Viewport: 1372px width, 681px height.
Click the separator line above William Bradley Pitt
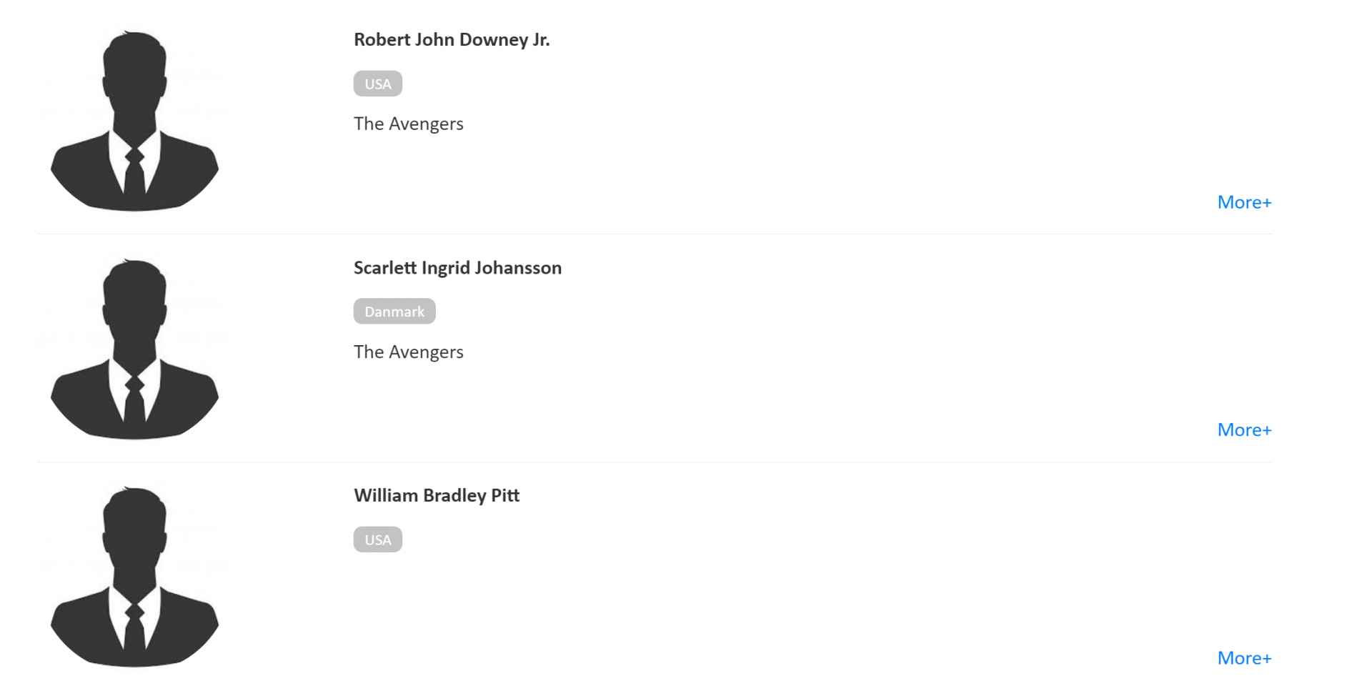655,462
